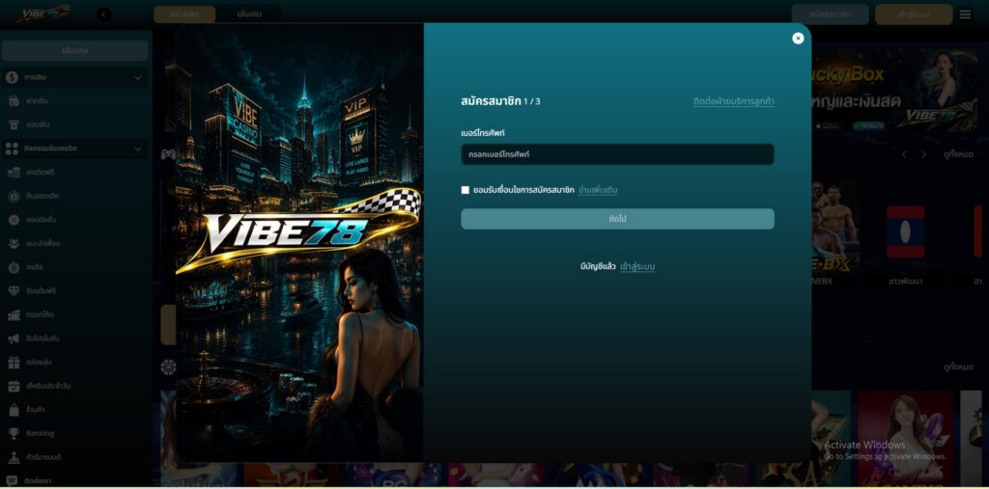Click lower 'ดูทั้งหมด' view all link

(x=959, y=367)
